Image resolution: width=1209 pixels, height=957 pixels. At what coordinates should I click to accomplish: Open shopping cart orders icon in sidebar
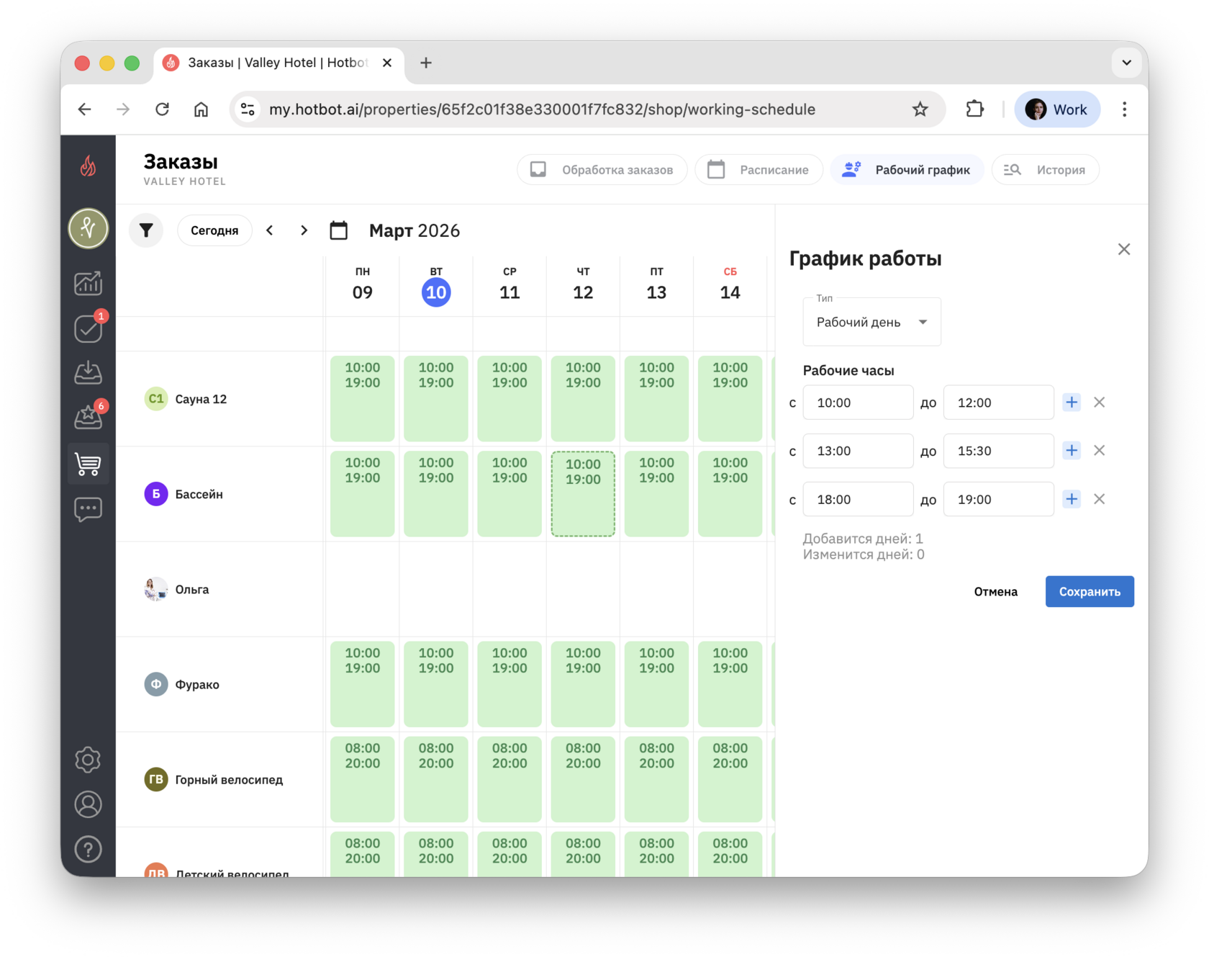click(88, 464)
